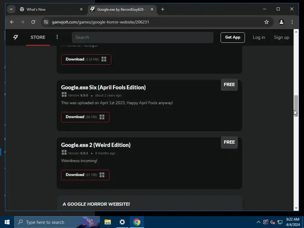The width and height of the screenshot is (304, 228).
Task: Open the Chrome profile icon
Action: click(281, 22)
